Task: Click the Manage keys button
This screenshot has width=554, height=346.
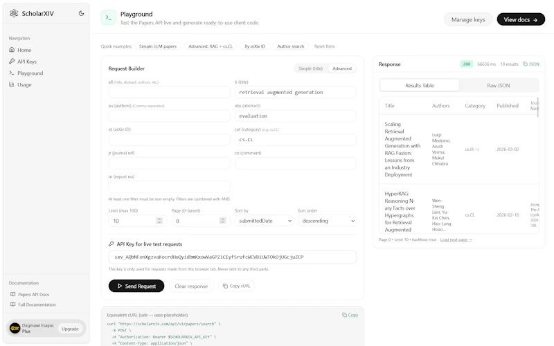Action: (x=468, y=20)
